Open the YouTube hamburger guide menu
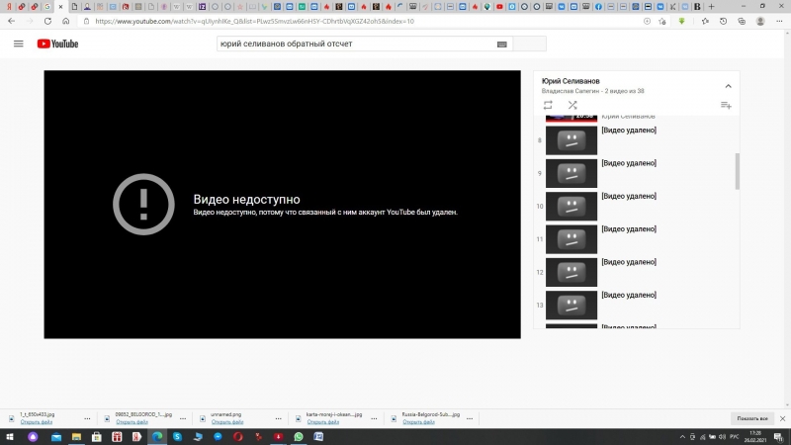 [x=18, y=44]
